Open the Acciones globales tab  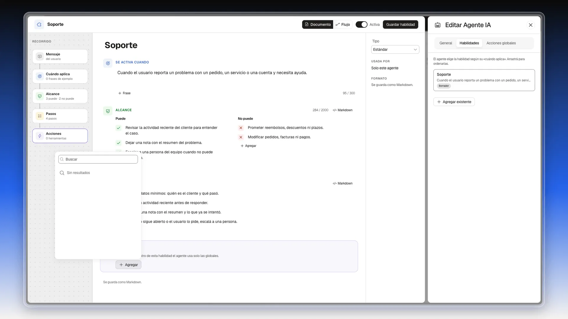pos(501,43)
